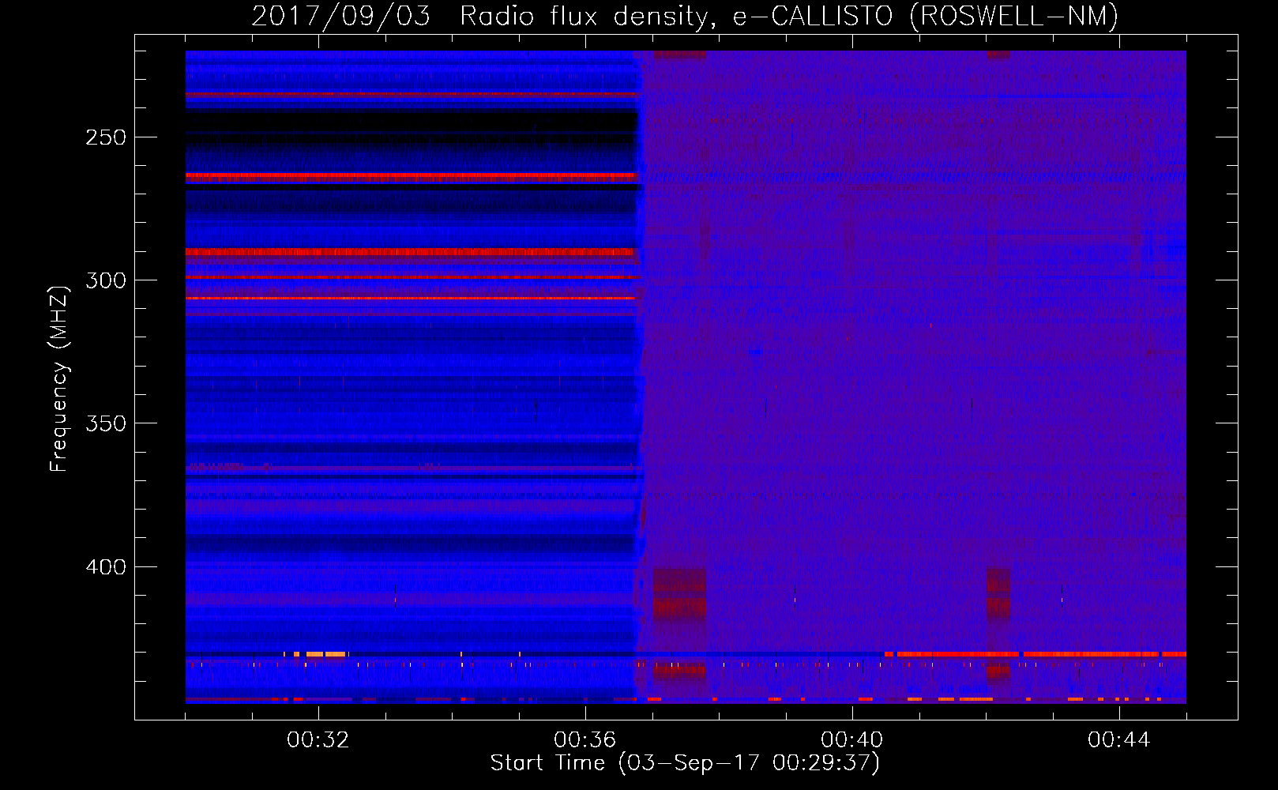Click the 300 frequency tick label

pyautogui.click(x=106, y=280)
